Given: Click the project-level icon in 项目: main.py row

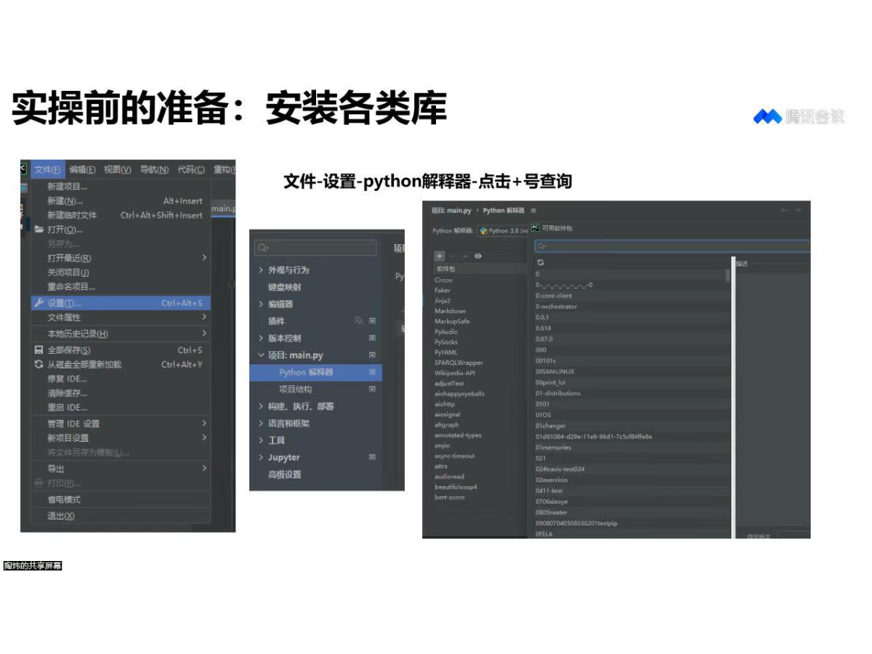Looking at the screenshot, I should coord(372,355).
